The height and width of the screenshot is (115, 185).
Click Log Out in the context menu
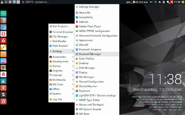61,99
